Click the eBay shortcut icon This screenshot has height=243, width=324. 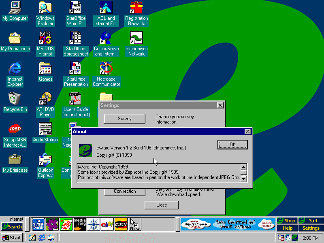coord(107,224)
